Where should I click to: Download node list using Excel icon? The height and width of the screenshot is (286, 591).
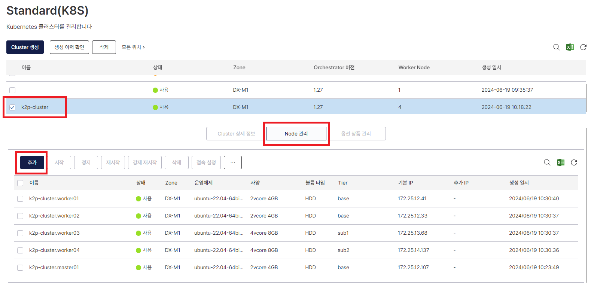tap(560, 162)
